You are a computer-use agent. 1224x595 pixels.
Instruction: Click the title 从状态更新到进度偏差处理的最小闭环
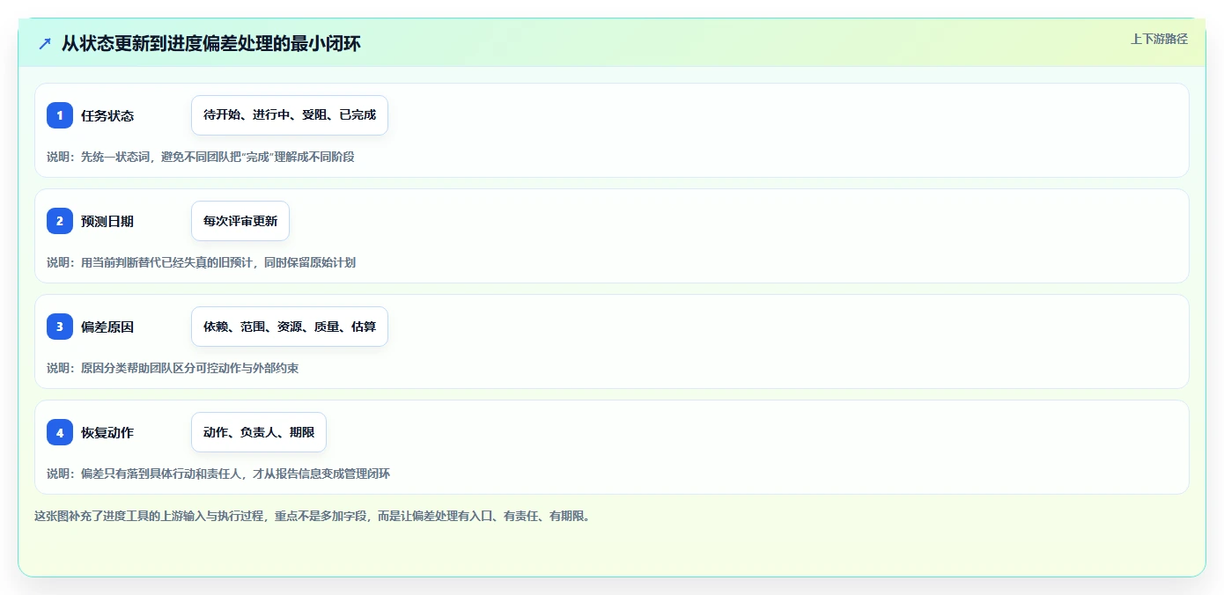click(x=211, y=43)
